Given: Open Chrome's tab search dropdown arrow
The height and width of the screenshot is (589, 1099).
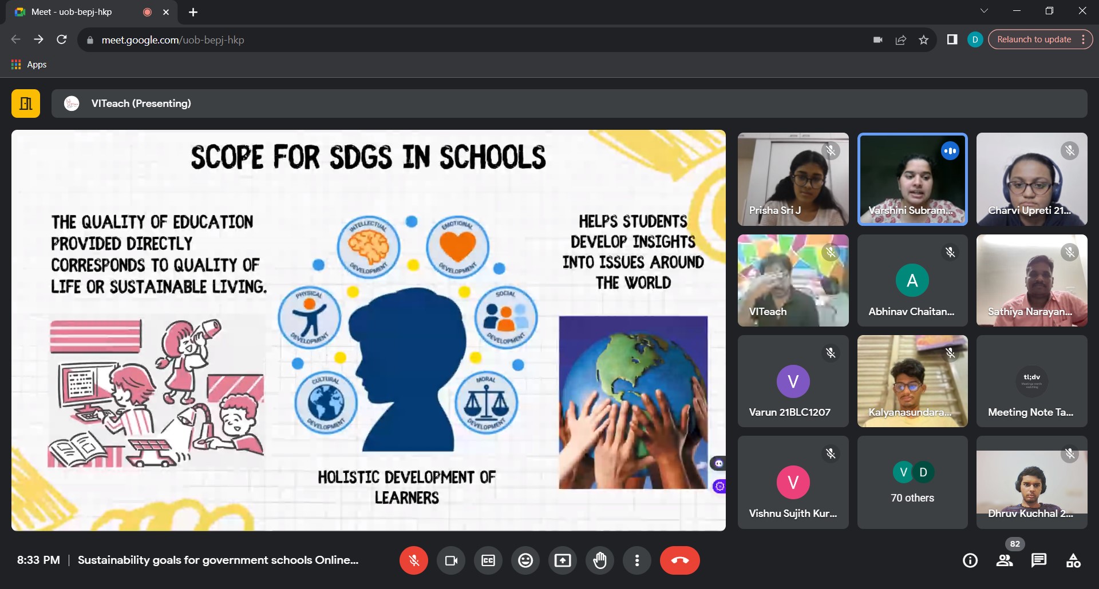Looking at the screenshot, I should [x=984, y=11].
